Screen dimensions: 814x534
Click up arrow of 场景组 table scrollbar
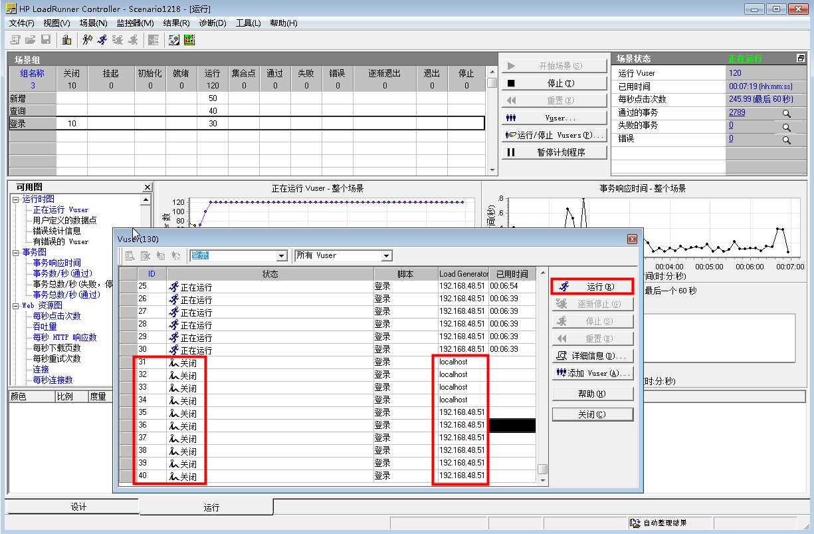point(492,72)
